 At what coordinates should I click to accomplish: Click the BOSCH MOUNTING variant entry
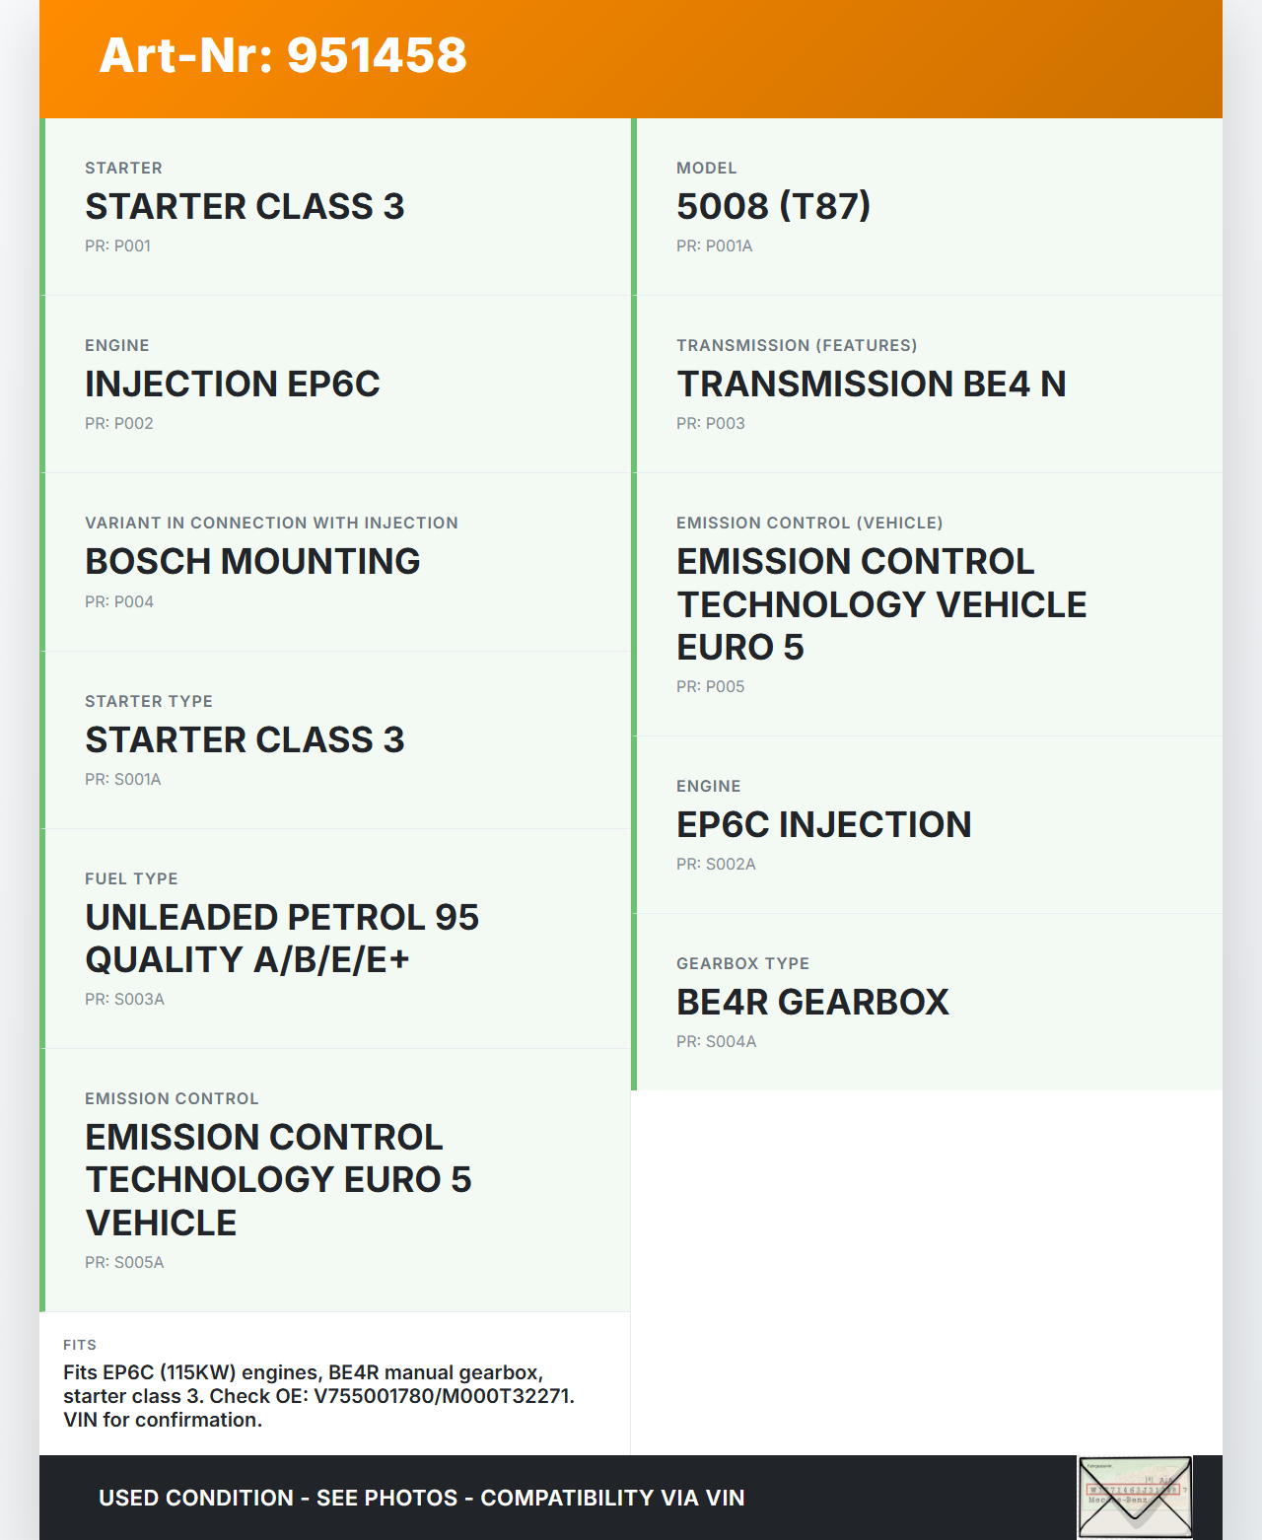(252, 561)
